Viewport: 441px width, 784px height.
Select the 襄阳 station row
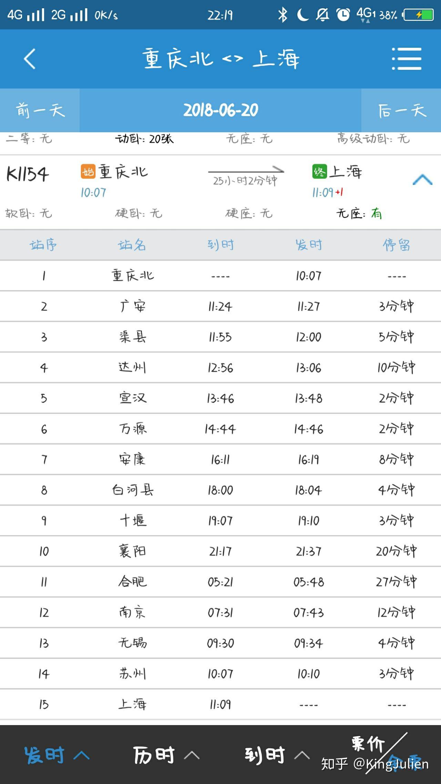point(220,551)
